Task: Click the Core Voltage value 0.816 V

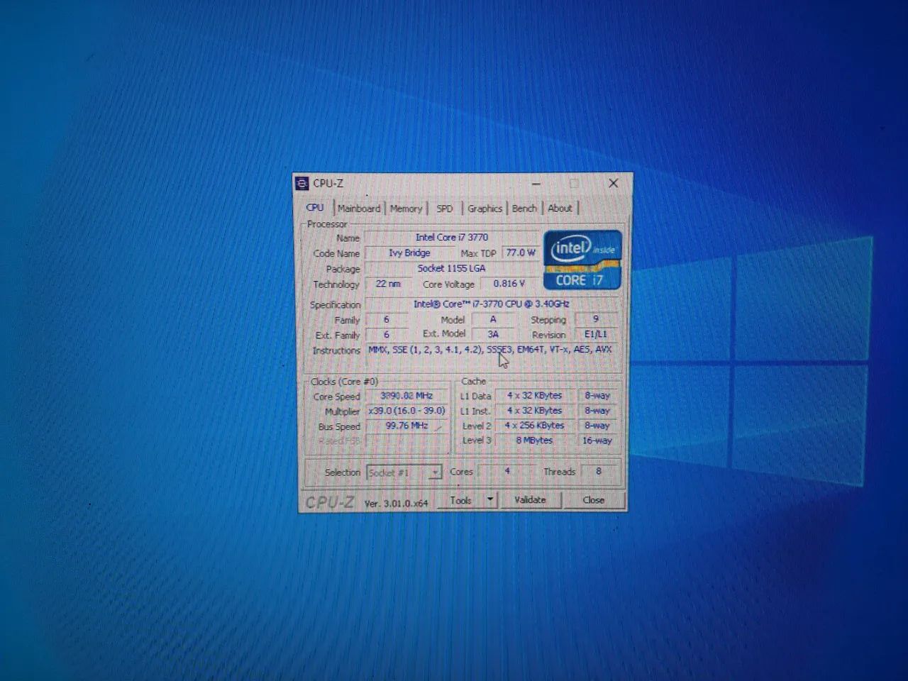Action: click(509, 284)
